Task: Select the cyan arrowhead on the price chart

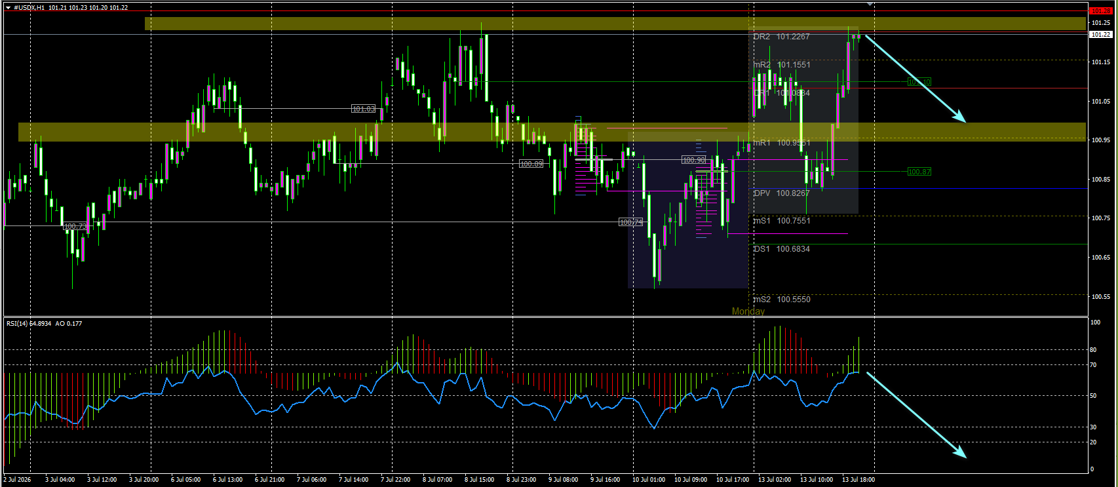Action: pos(960,117)
